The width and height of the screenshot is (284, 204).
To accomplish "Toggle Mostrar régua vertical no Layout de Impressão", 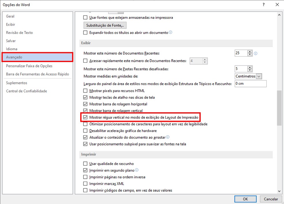I will tap(85, 117).
